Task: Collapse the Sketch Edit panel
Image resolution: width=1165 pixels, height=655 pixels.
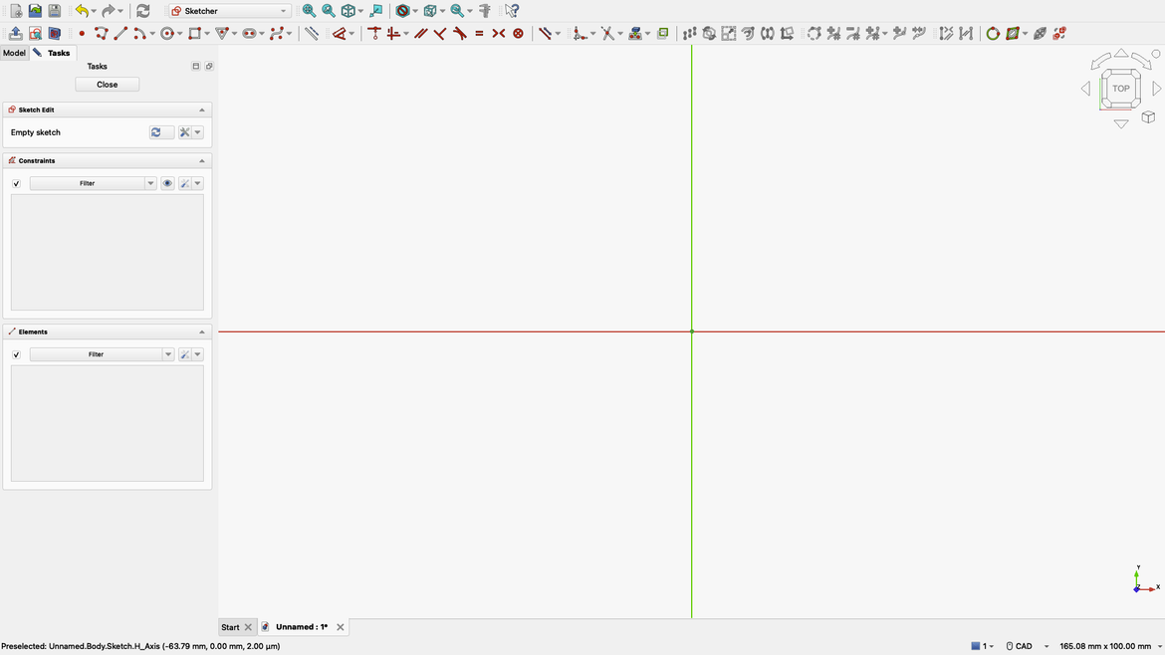Action: (202, 109)
